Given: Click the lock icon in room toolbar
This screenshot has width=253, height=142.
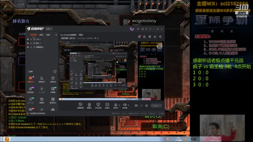Looking at the screenshot, I should (145, 37).
